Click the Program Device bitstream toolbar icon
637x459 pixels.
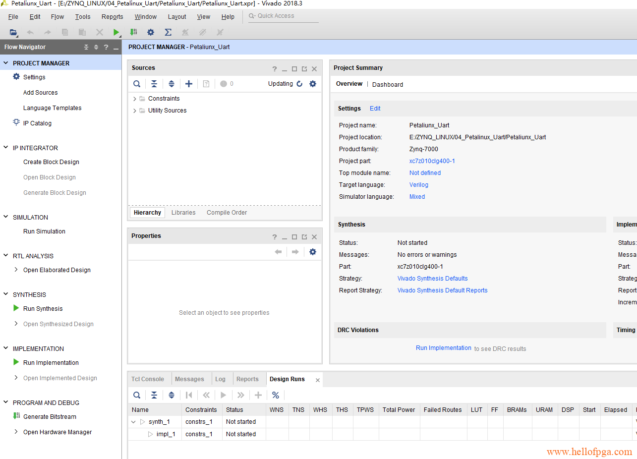pos(133,32)
